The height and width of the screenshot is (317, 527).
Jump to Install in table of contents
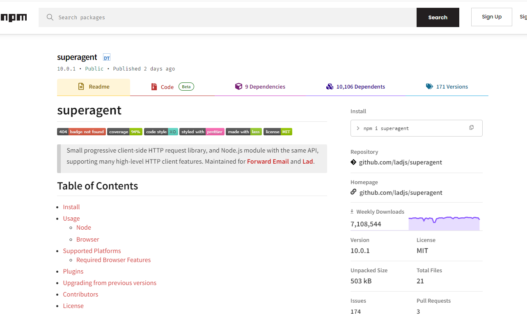click(x=71, y=207)
